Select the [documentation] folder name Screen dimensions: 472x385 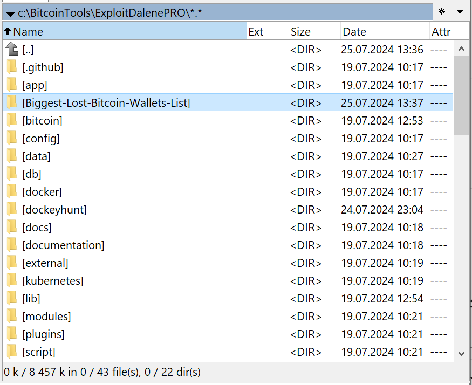(x=64, y=245)
